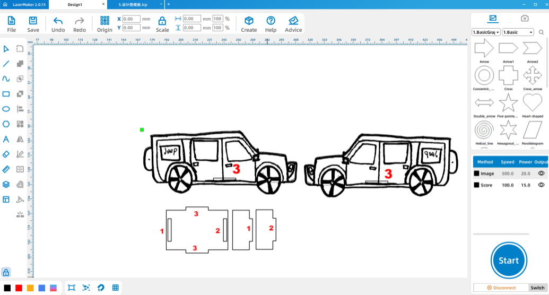Image resolution: width=549 pixels, height=295 pixels.
Task: Select the Eraser tool
Action: pos(6,154)
